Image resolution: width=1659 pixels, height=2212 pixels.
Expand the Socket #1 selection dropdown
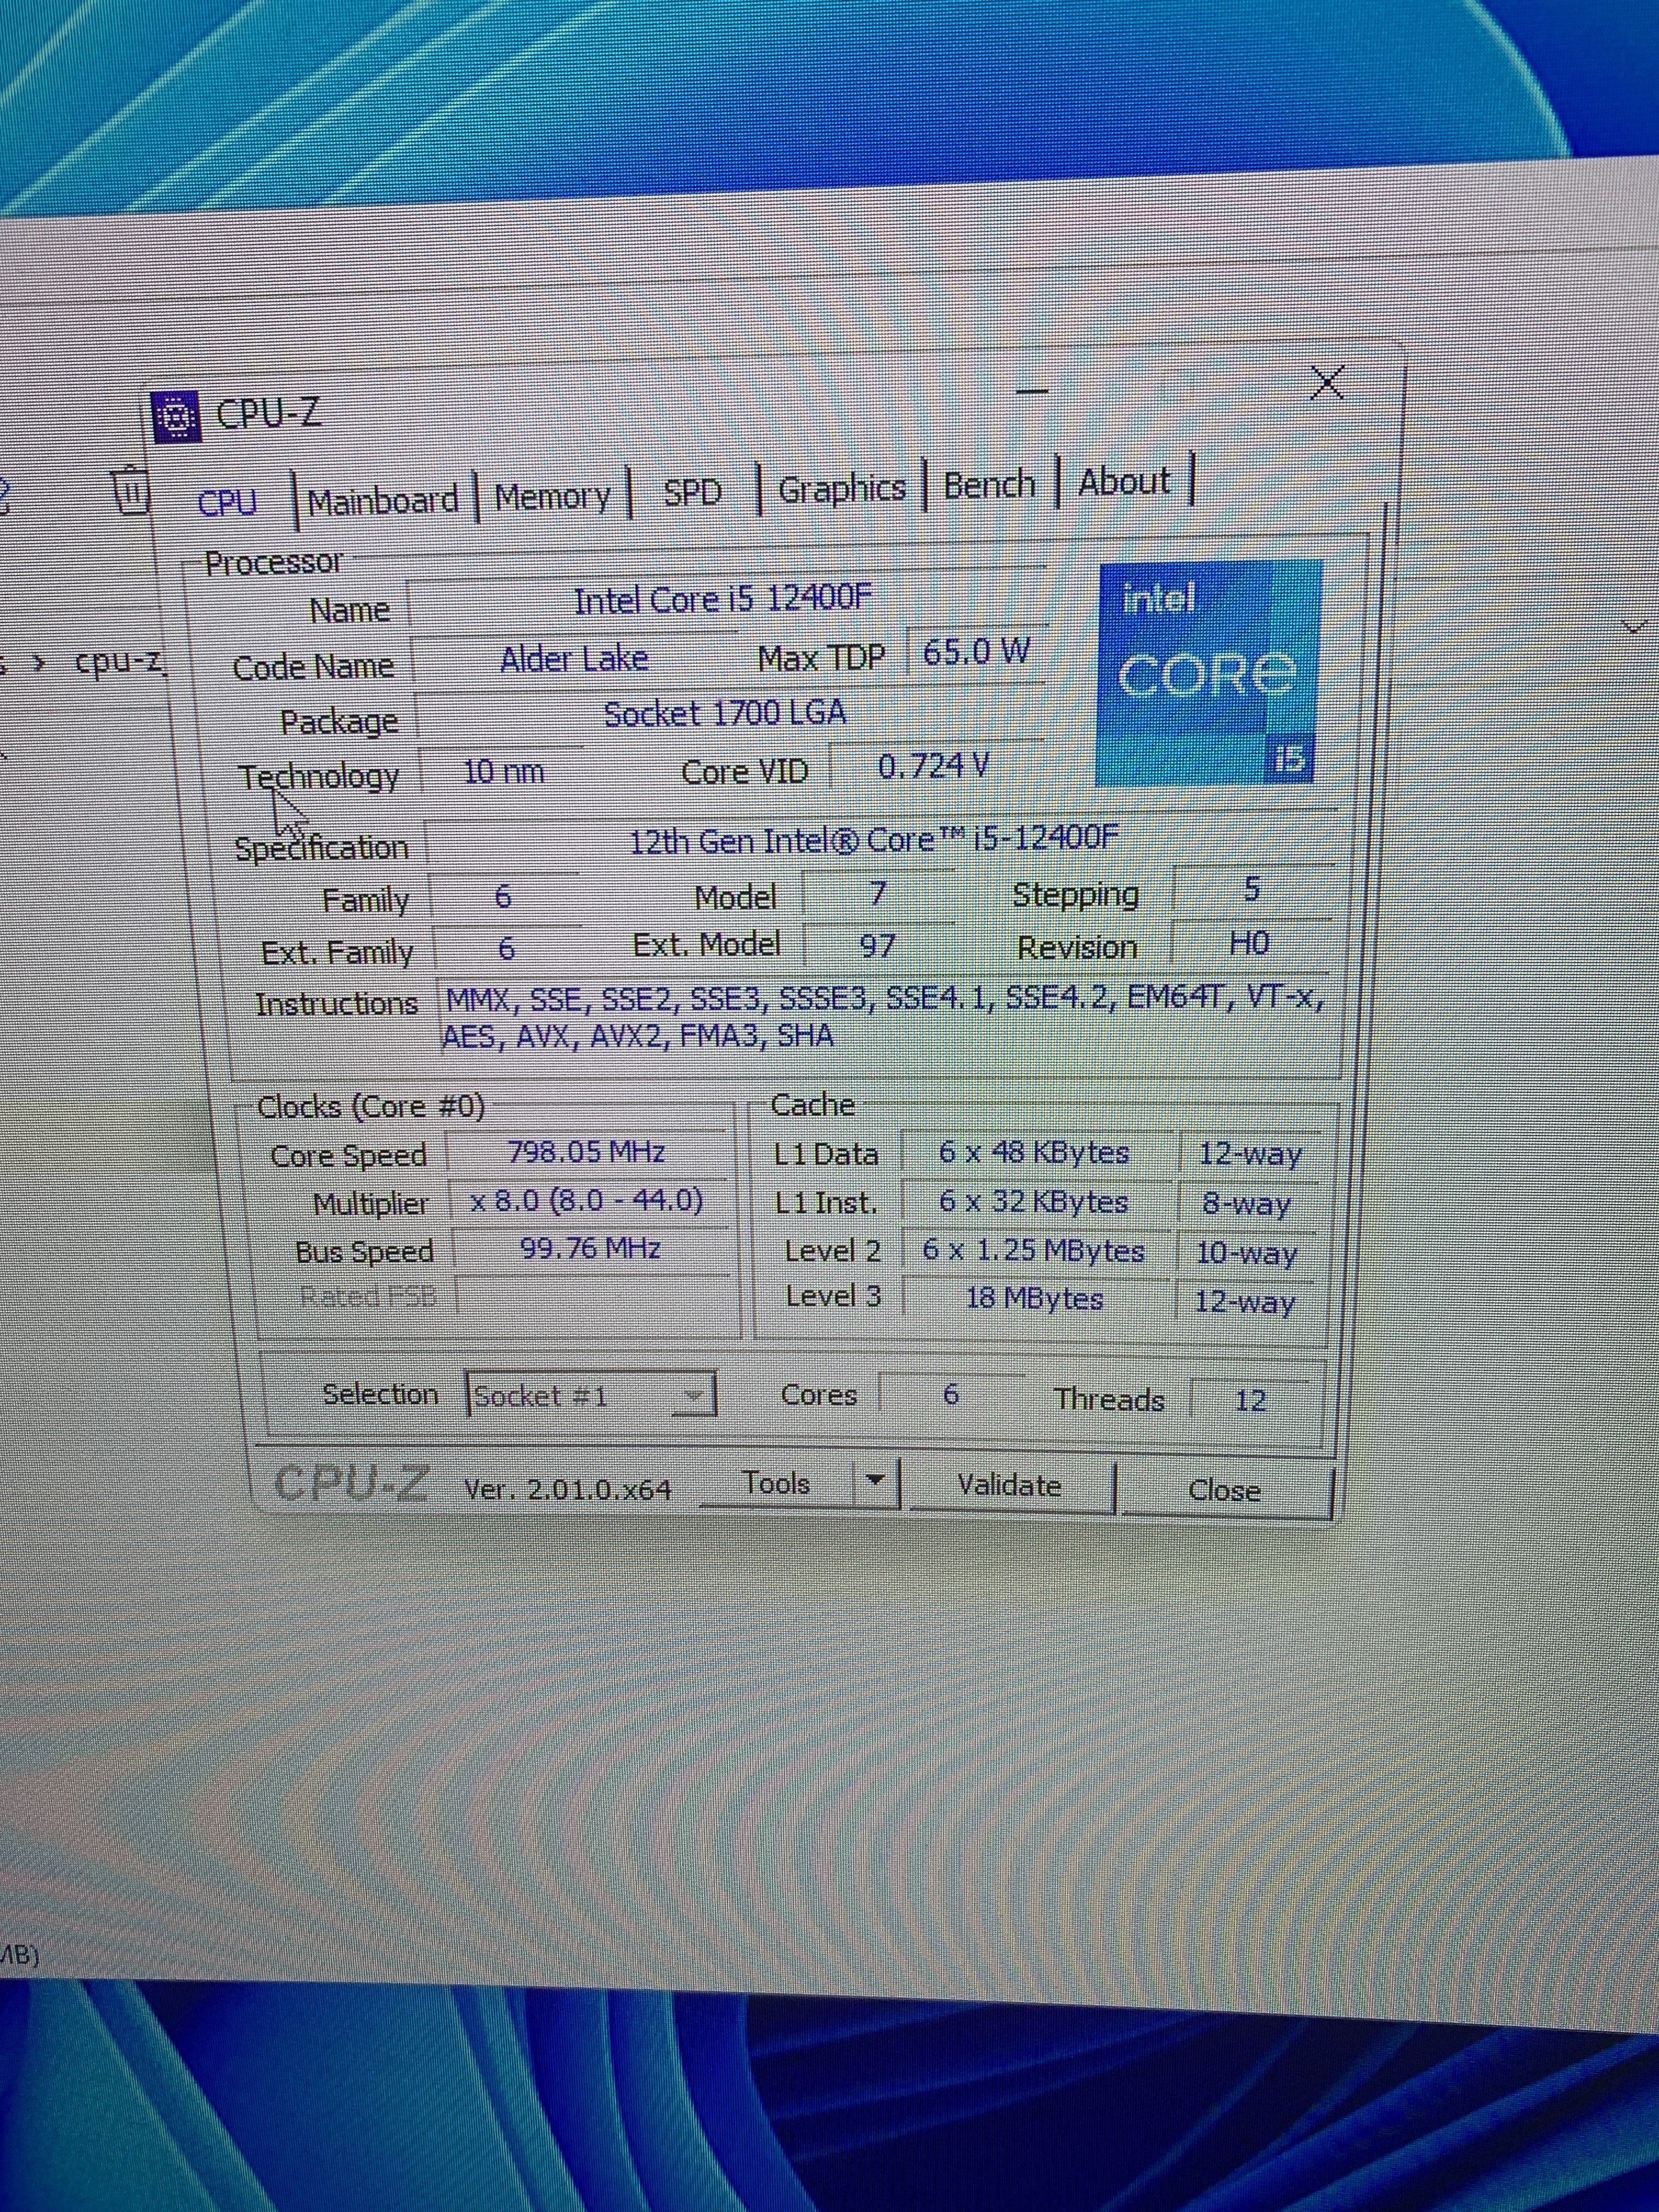pyautogui.click(x=693, y=1395)
